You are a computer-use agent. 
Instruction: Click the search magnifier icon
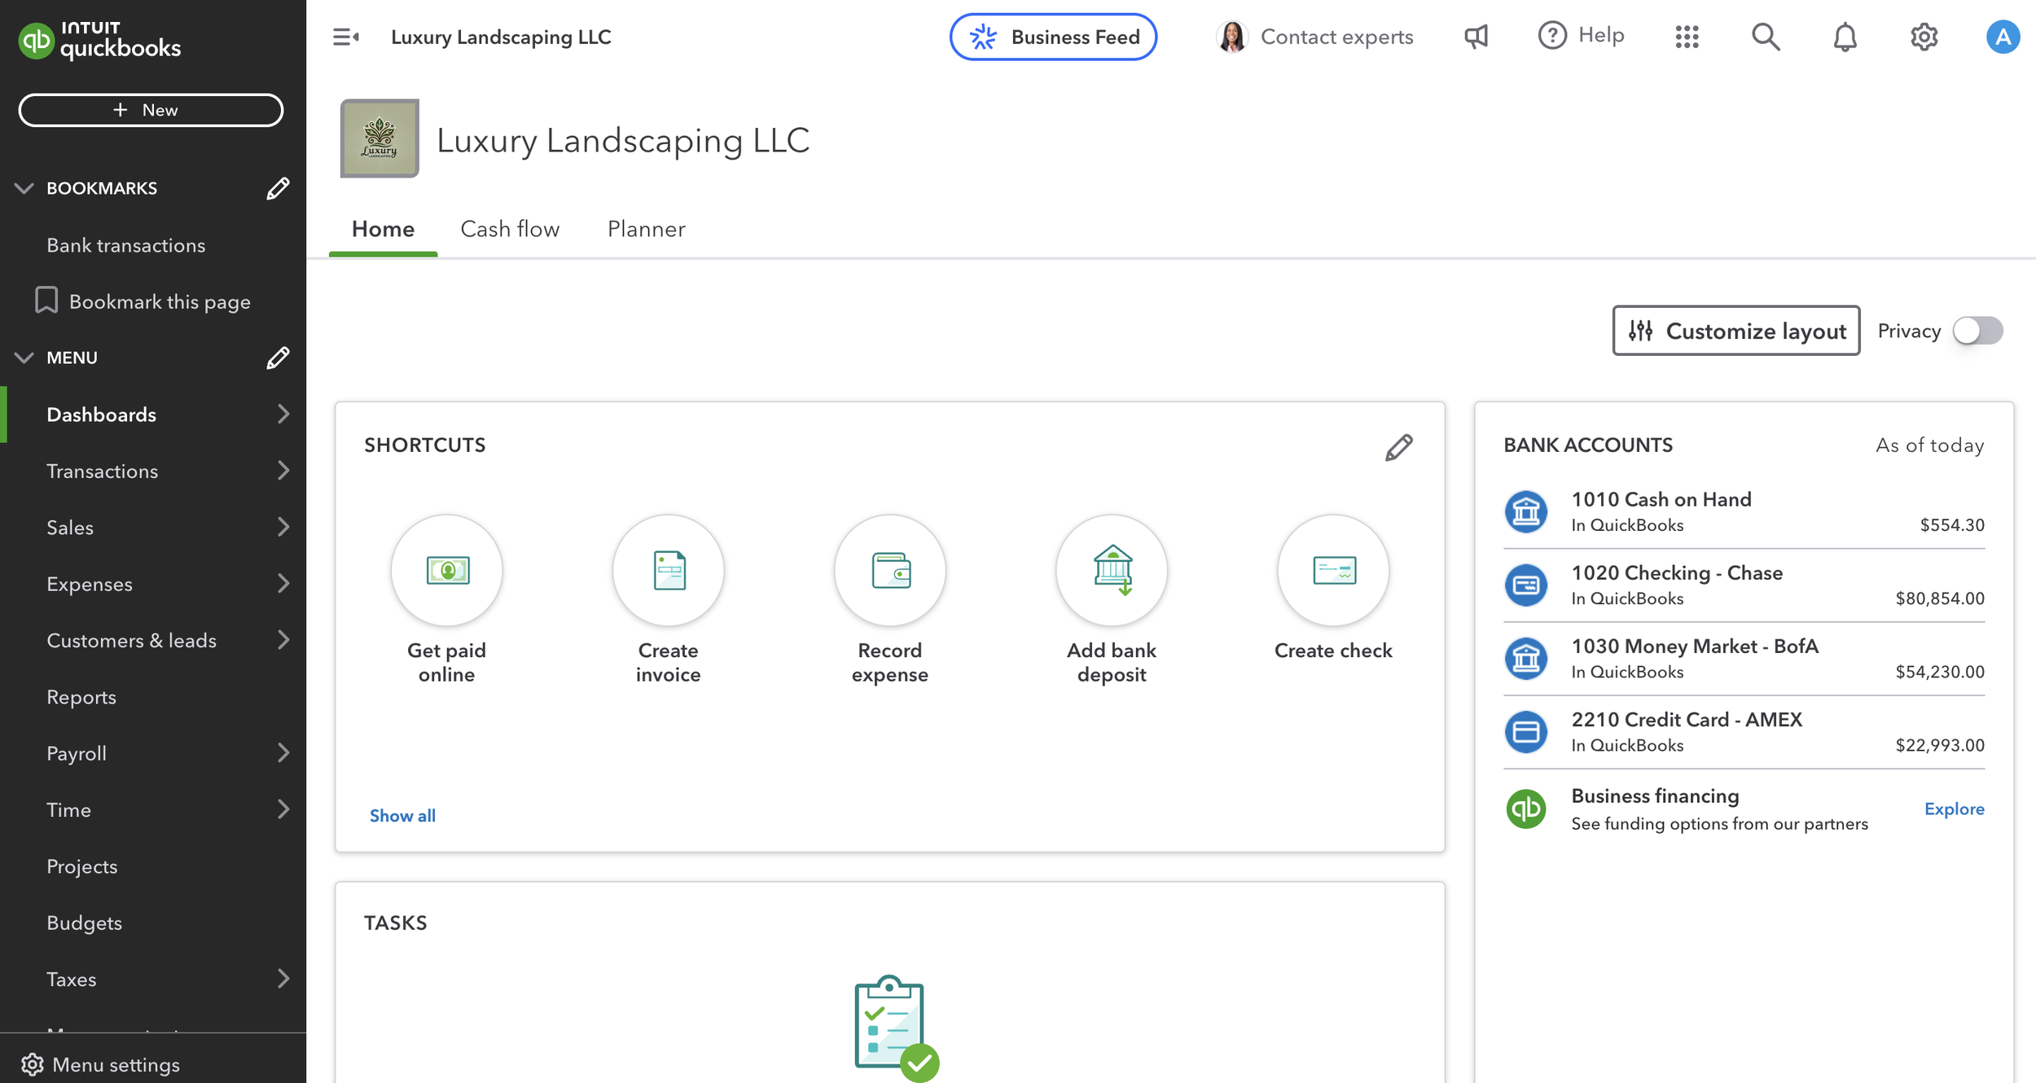1766,37
